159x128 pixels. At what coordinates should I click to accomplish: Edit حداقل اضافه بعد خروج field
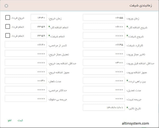[26, 62]
